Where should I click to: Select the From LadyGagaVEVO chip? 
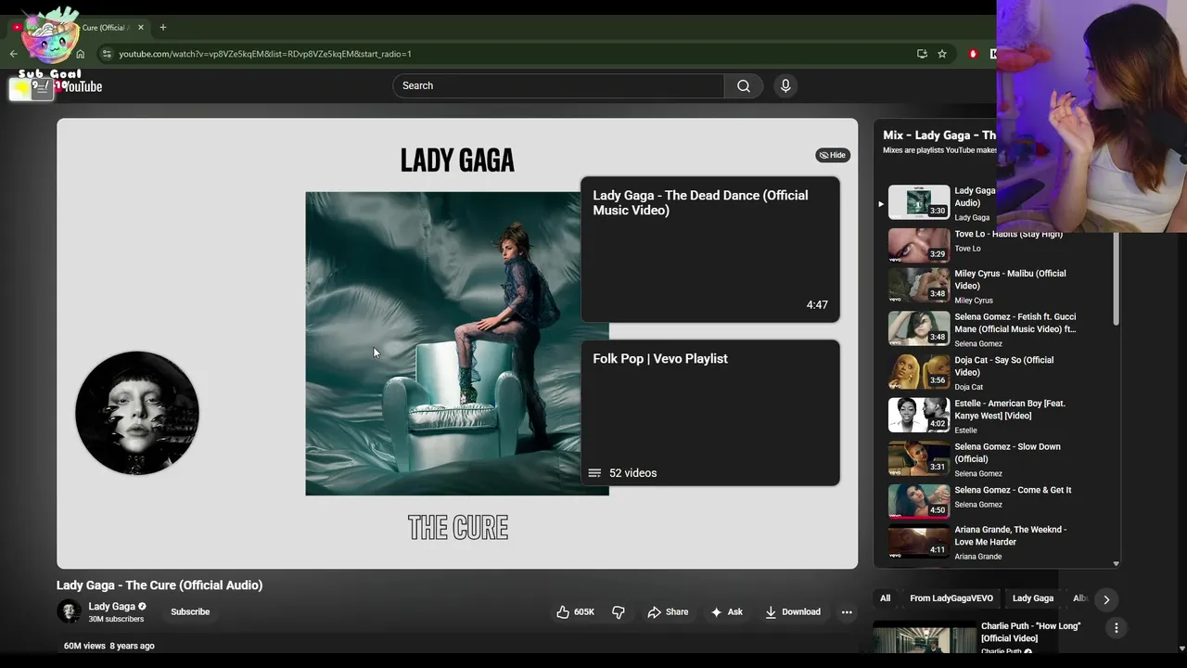click(951, 598)
